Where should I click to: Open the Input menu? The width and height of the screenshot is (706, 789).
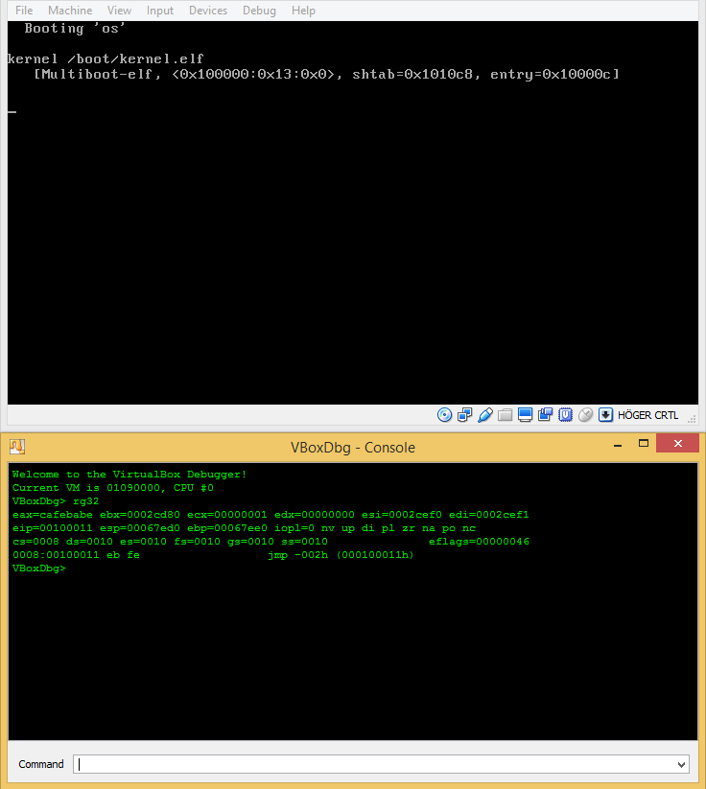tap(159, 10)
